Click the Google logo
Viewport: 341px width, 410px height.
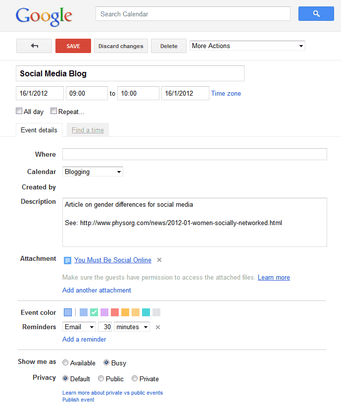(44, 16)
